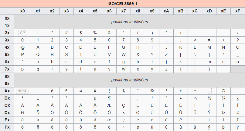The height and width of the screenshot is (131, 245).
Task: Select the xA column header
Action: pos(166,11)
